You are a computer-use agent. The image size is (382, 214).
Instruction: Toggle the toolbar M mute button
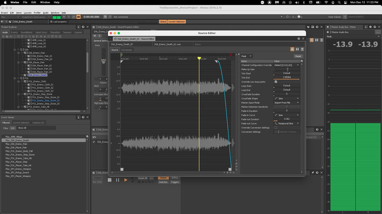(x=64, y=17)
